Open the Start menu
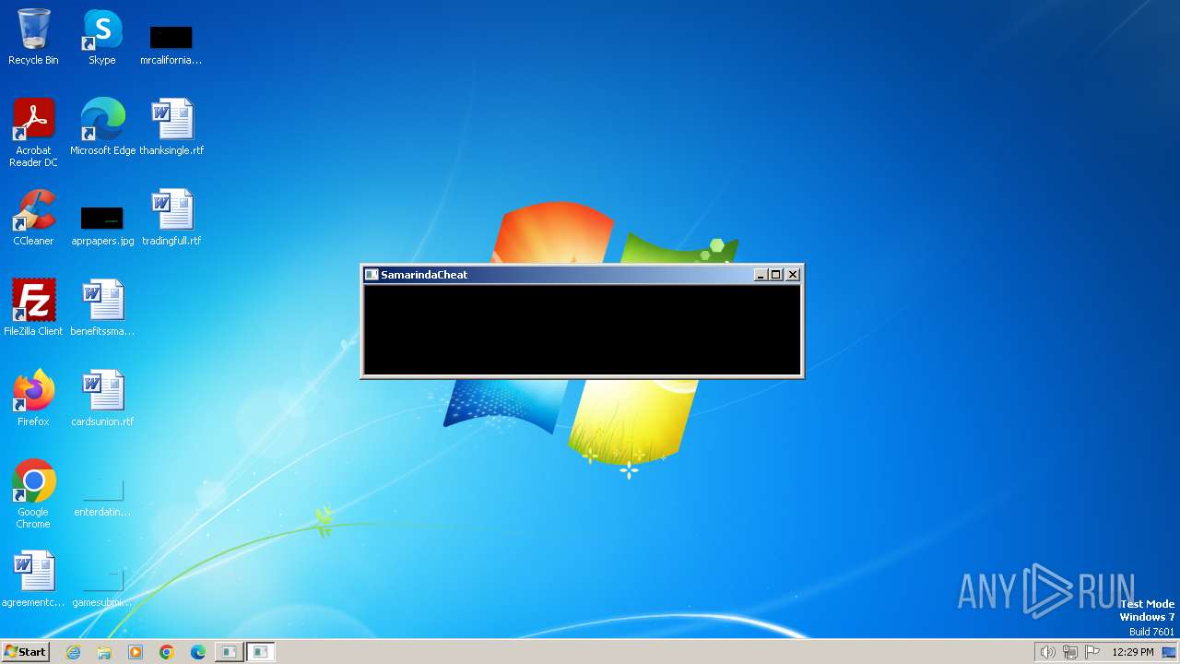The height and width of the screenshot is (664, 1180). tap(25, 652)
